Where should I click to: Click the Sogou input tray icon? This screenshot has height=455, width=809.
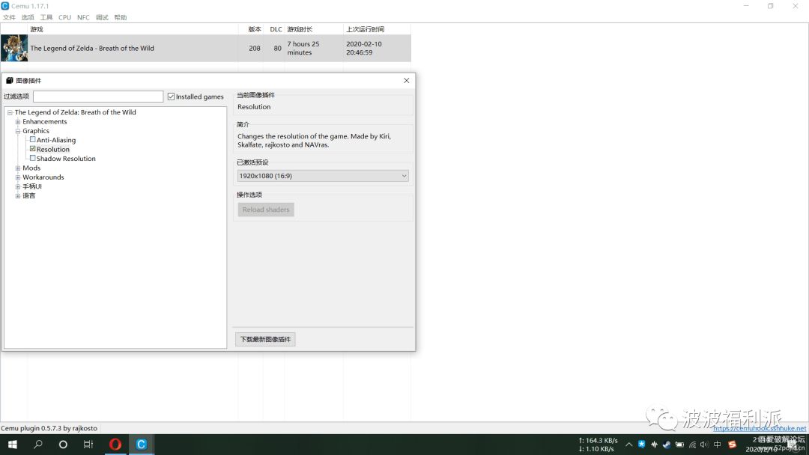(732, 445)
